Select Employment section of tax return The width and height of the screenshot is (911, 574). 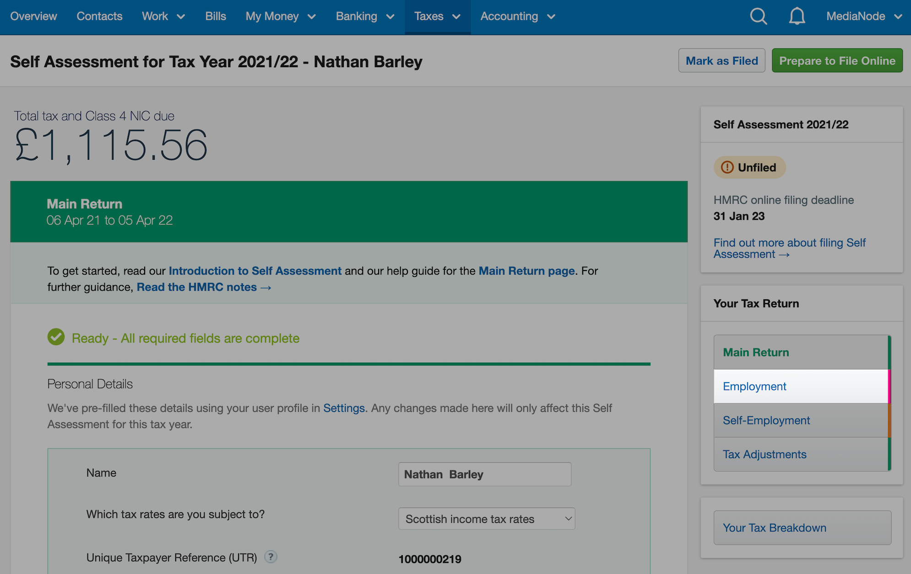point(801,386)
